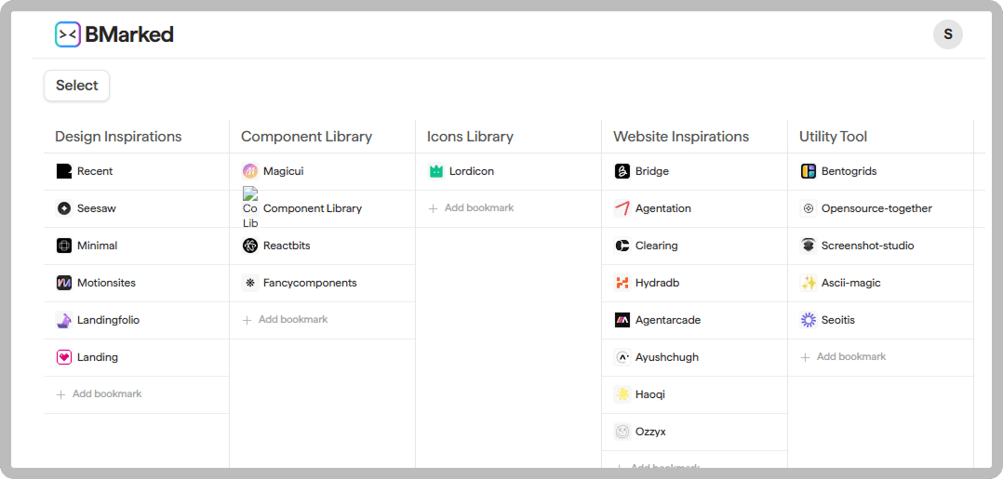
Task: Open the Recent bookmark link
Action: click(x=95, y=171)
